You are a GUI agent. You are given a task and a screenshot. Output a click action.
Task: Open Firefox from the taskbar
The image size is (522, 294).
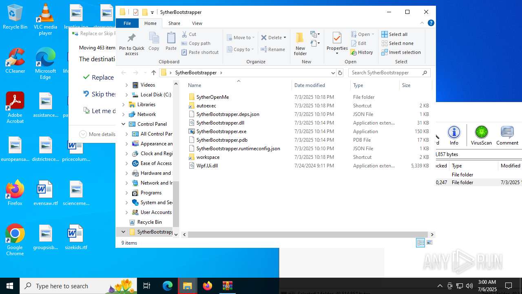208,286
